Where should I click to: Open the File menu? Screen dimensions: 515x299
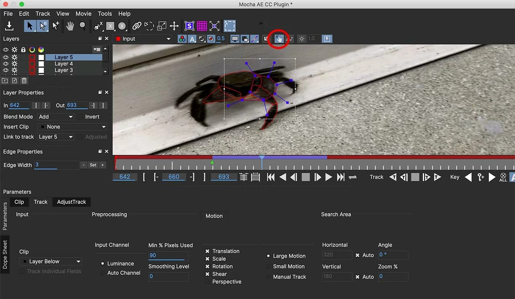[8, 13]
